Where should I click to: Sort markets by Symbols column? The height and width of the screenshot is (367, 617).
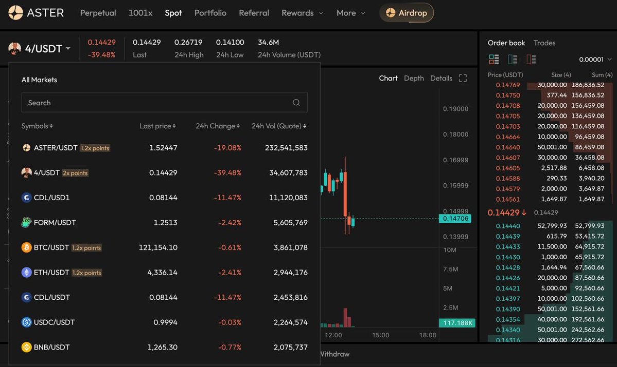(37, 126)
